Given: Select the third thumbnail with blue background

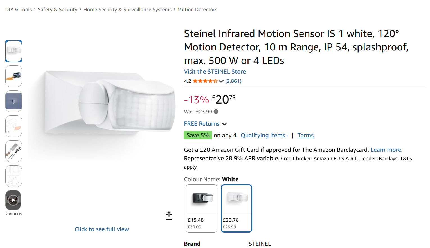Looking at the screenshot, I should [13, 101].
